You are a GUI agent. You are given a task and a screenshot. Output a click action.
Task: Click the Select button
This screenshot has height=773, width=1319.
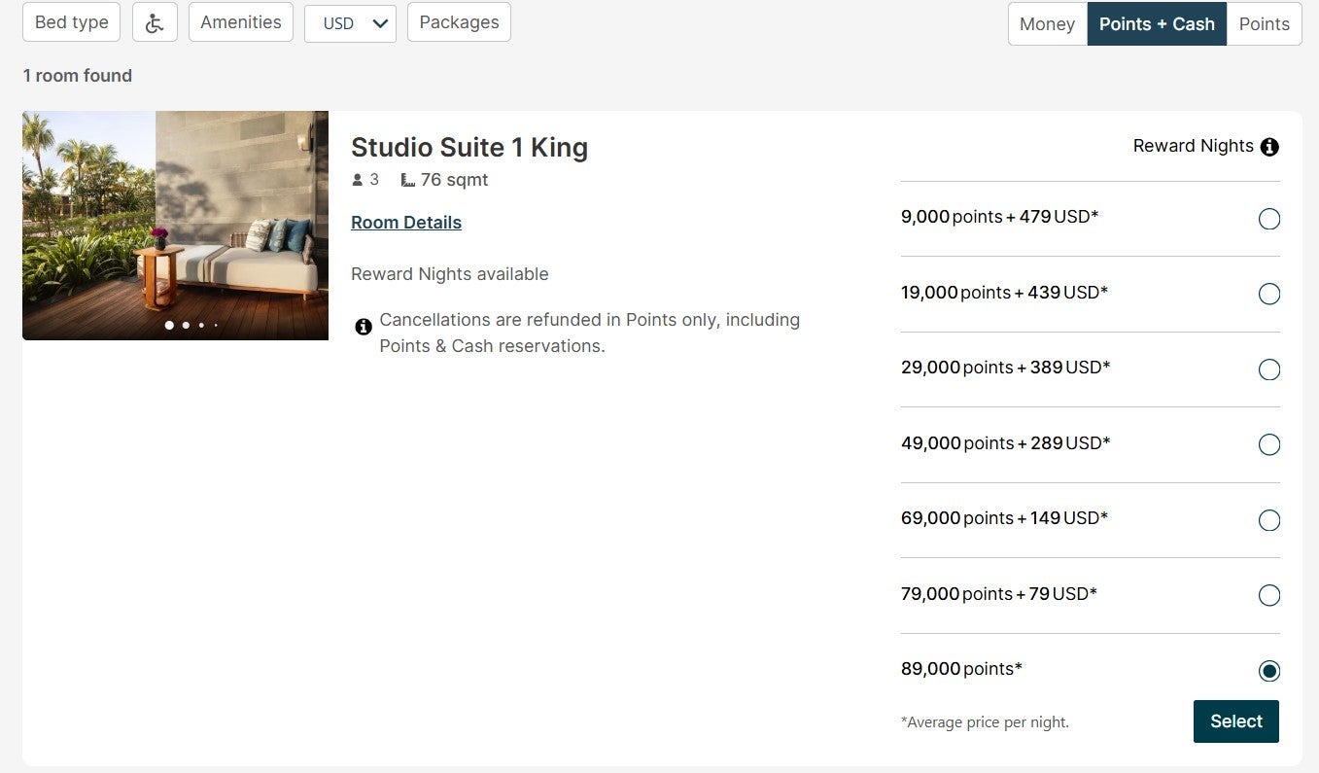coord(1236,721)
